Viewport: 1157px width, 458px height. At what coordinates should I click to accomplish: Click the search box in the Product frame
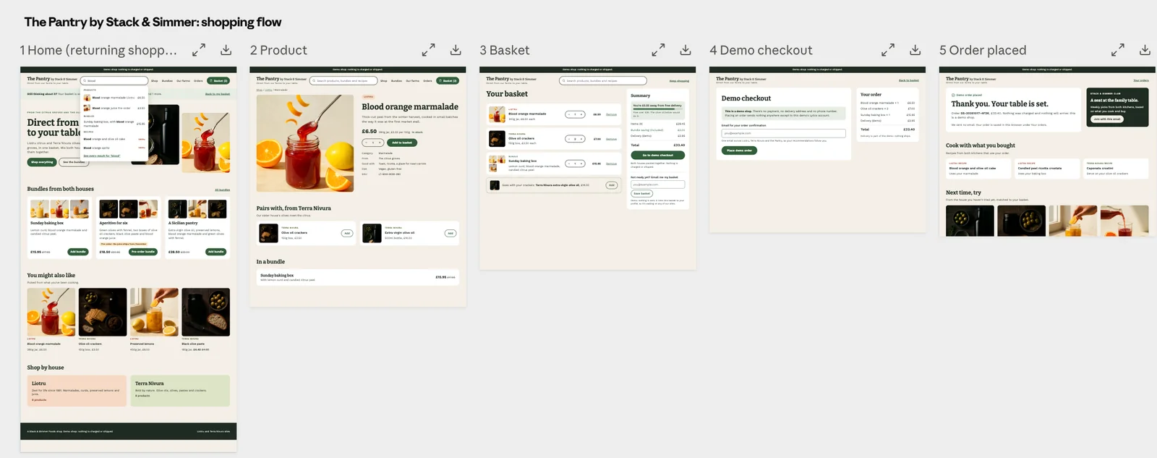[344, 81]
